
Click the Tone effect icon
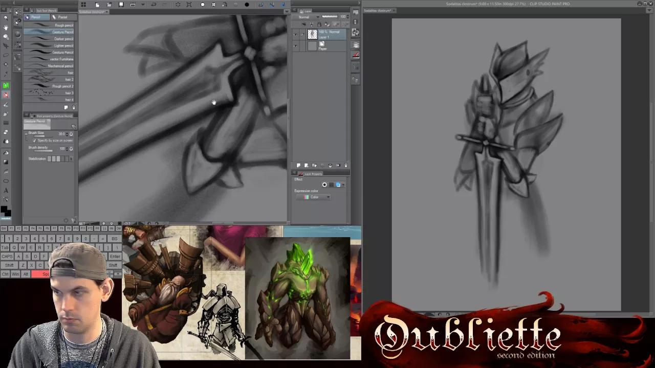tap(331, 185)
